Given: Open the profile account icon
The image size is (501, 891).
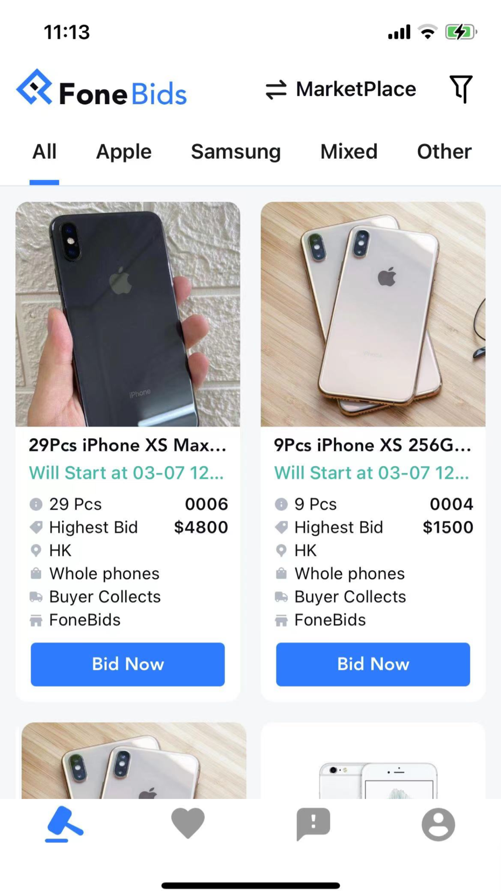Looking at the screenshot, I should 438,824.
